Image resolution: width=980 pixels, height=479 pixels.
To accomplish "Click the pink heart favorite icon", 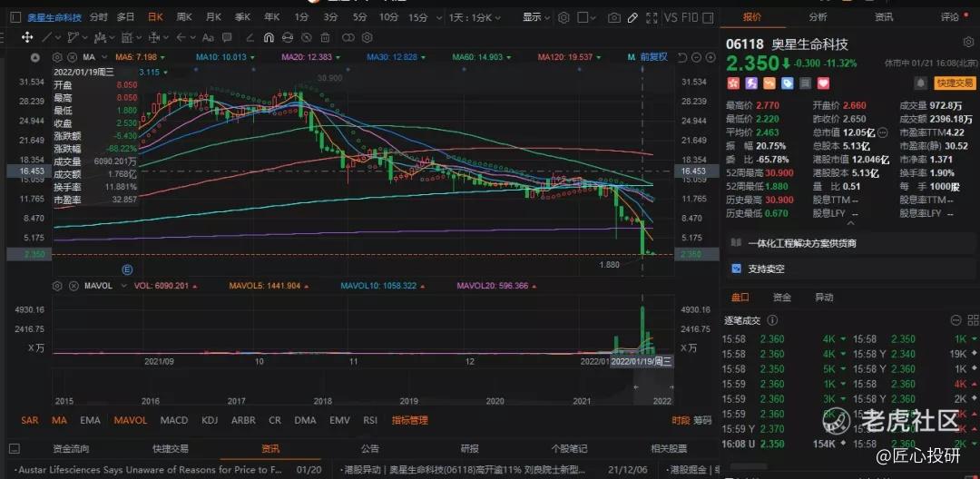I will click(823, 83).
